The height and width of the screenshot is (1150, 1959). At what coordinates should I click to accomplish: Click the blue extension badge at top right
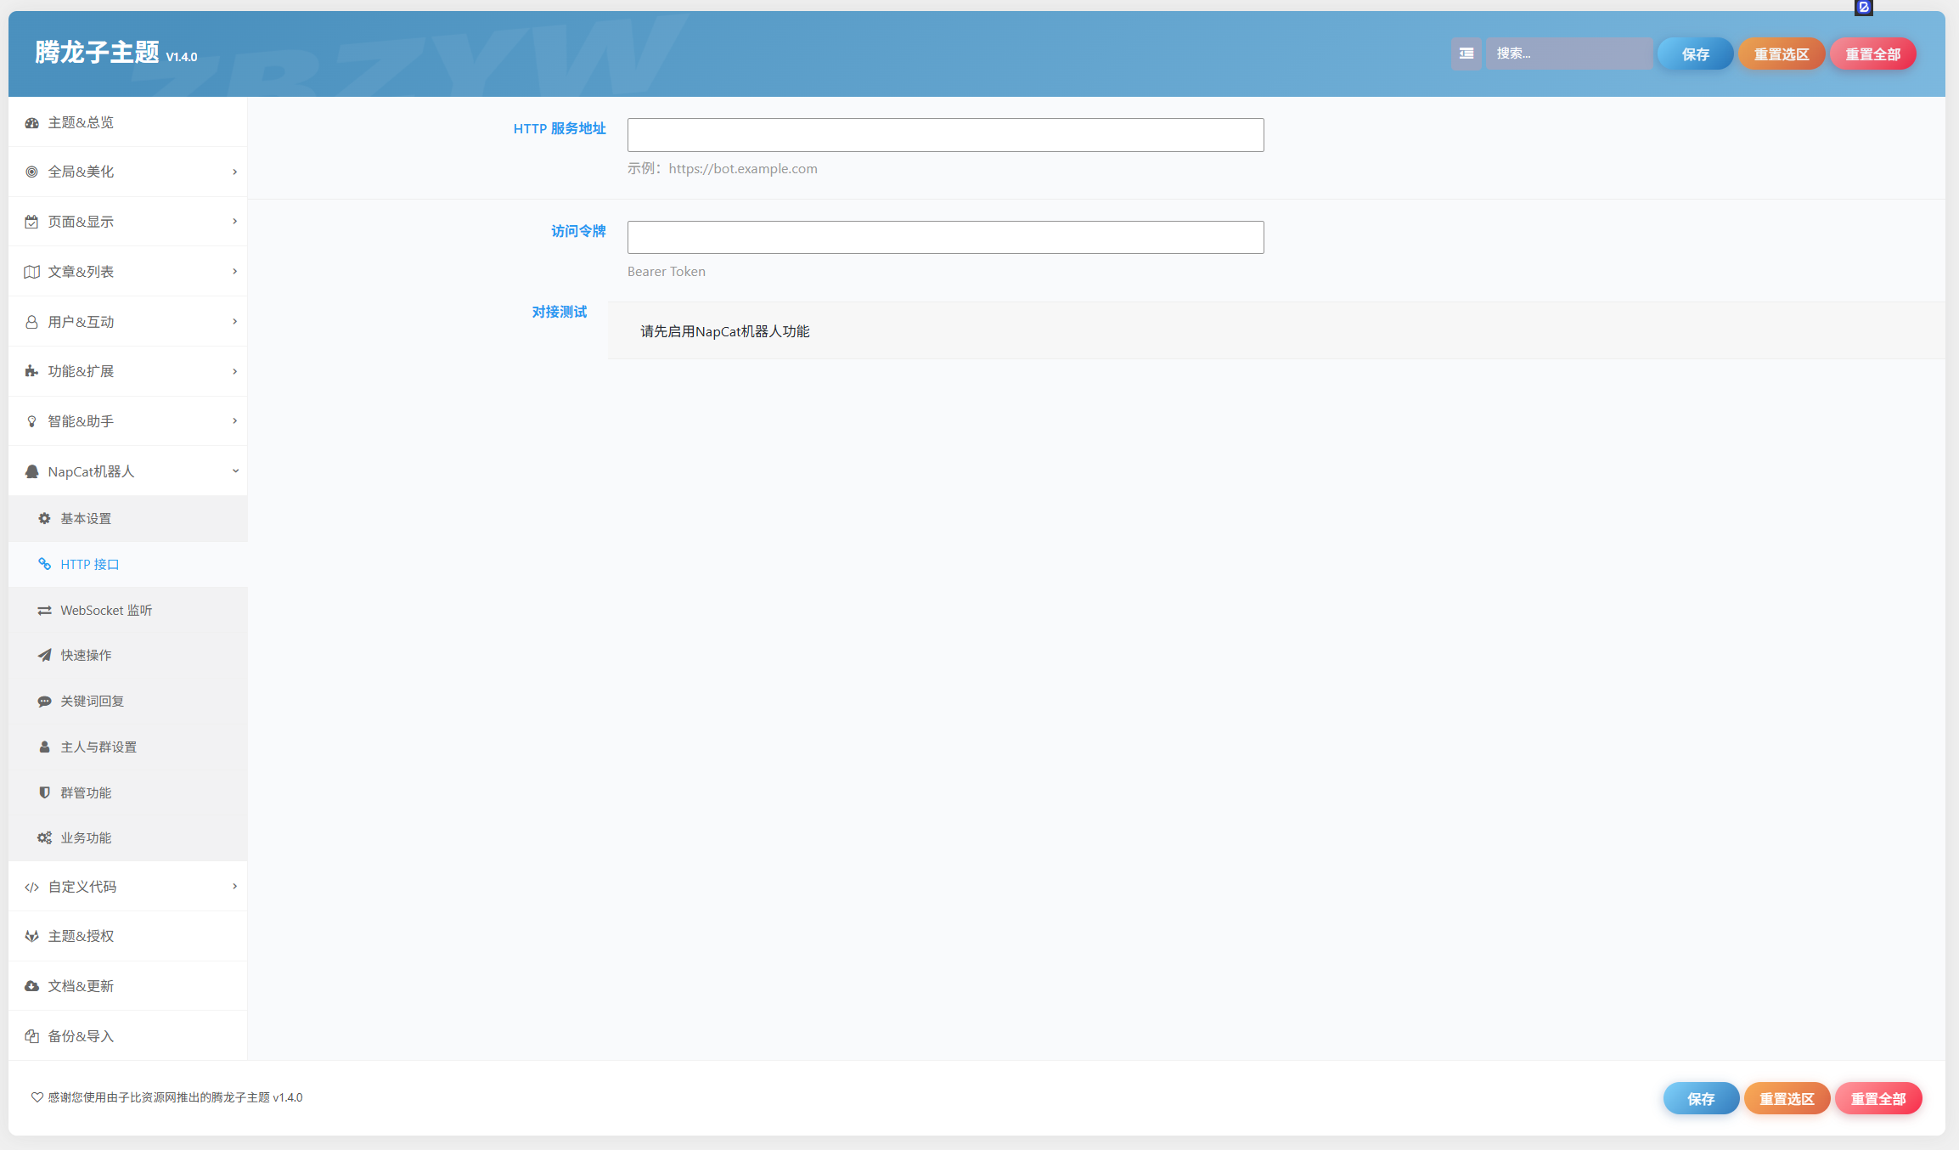click(x=1864, y=7)
